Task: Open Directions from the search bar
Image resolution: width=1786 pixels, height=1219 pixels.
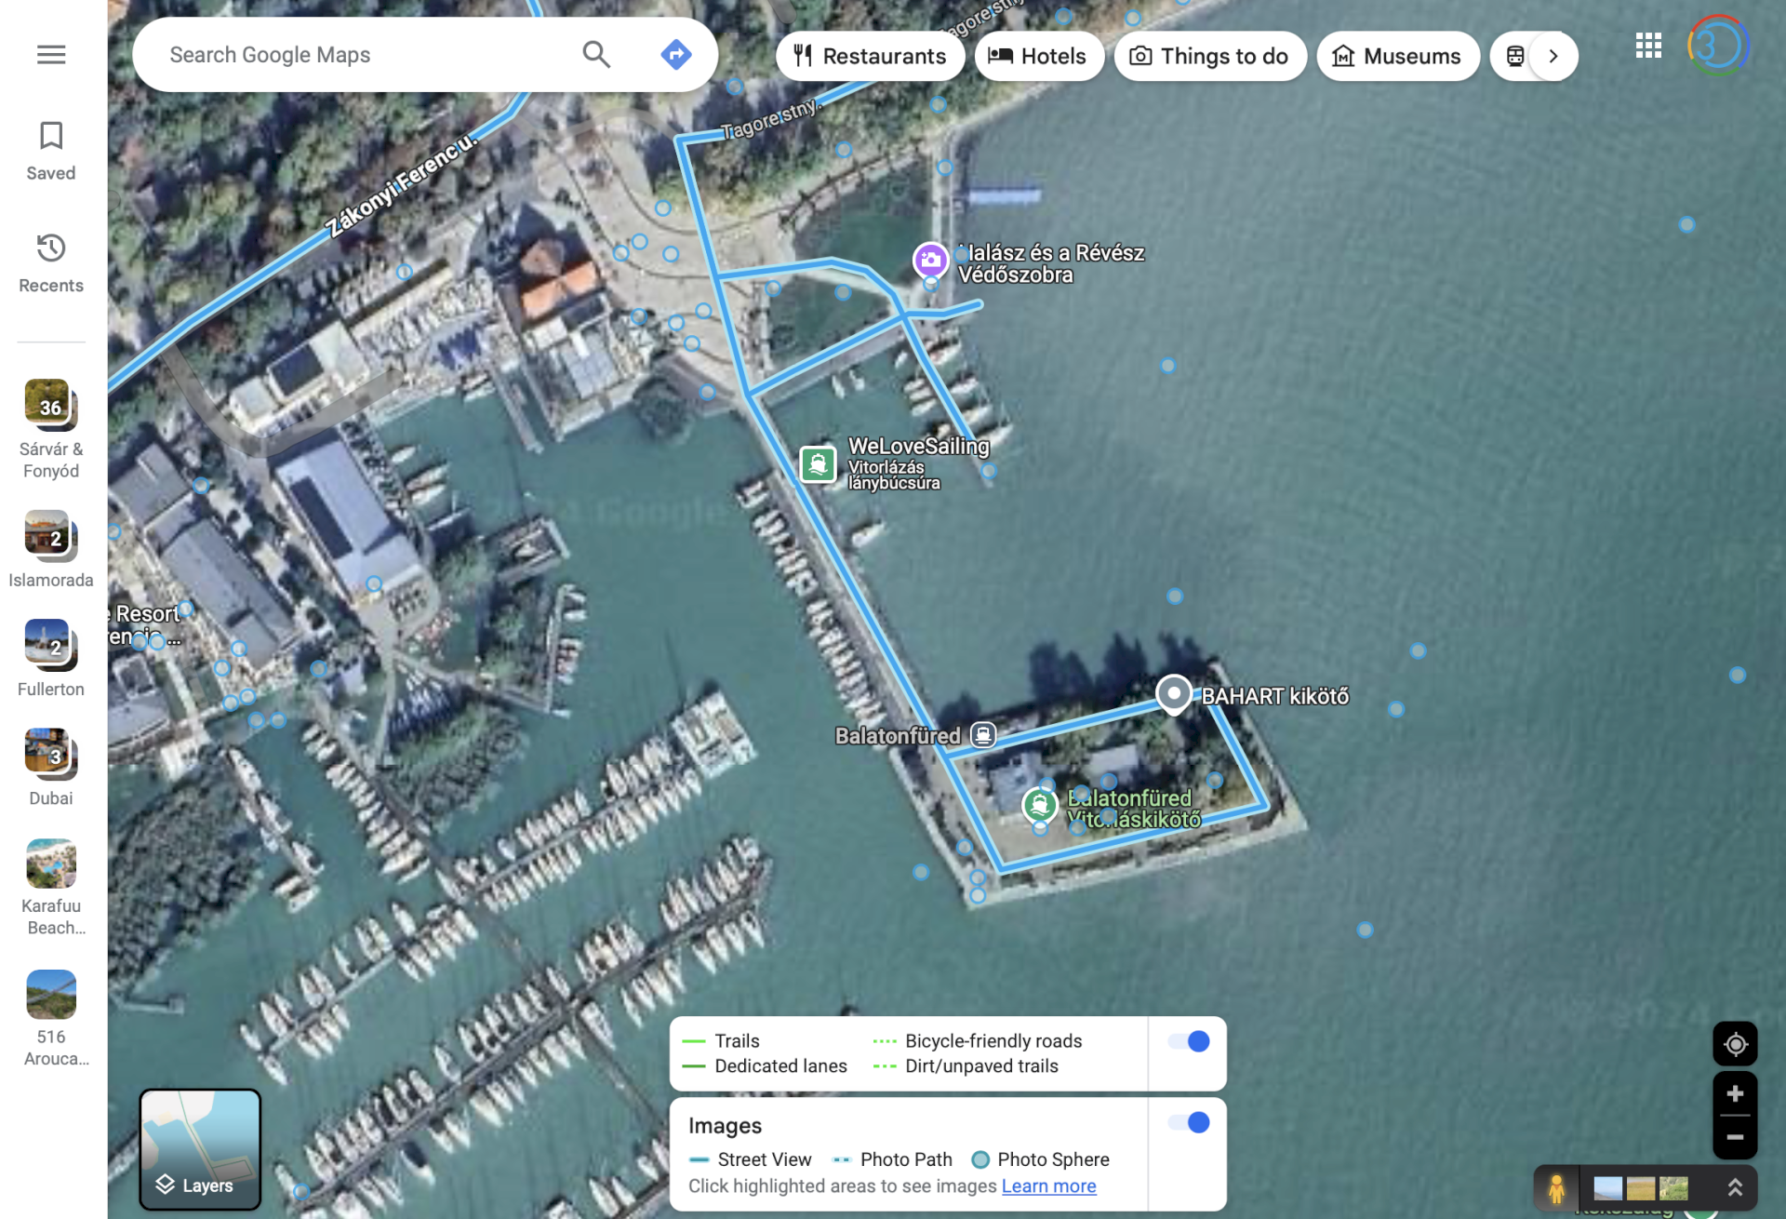Action: tap(676, 55)
